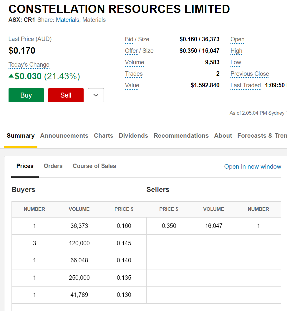Click the Offer label definition
The height and width of the screenshot is (311, 287).
[x=131, y=51]
